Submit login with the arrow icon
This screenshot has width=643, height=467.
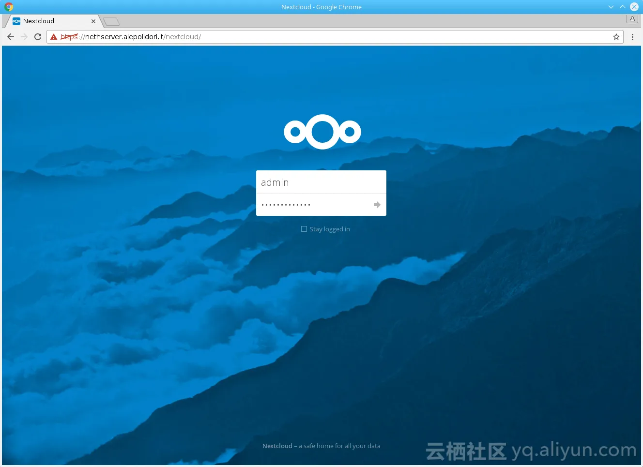[x=377, y=205]
